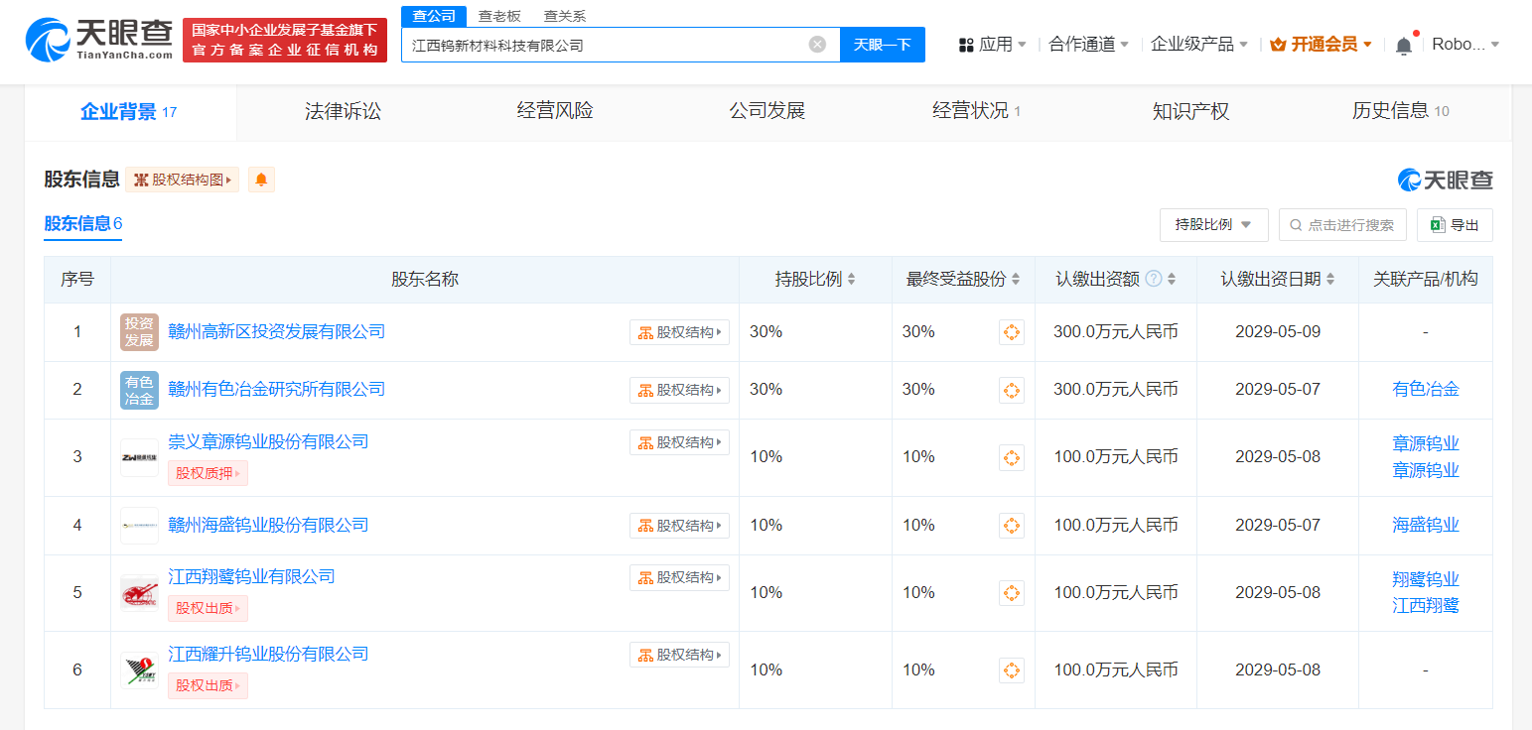Open 江西翔鹭钨业有限公司 link

251,577
